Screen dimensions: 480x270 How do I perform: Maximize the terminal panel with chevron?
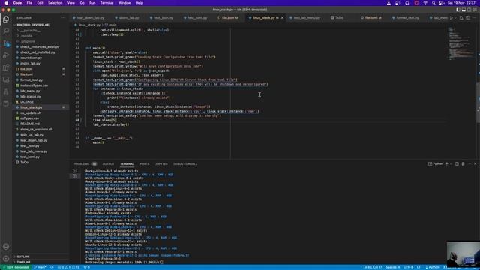point(469,164)
